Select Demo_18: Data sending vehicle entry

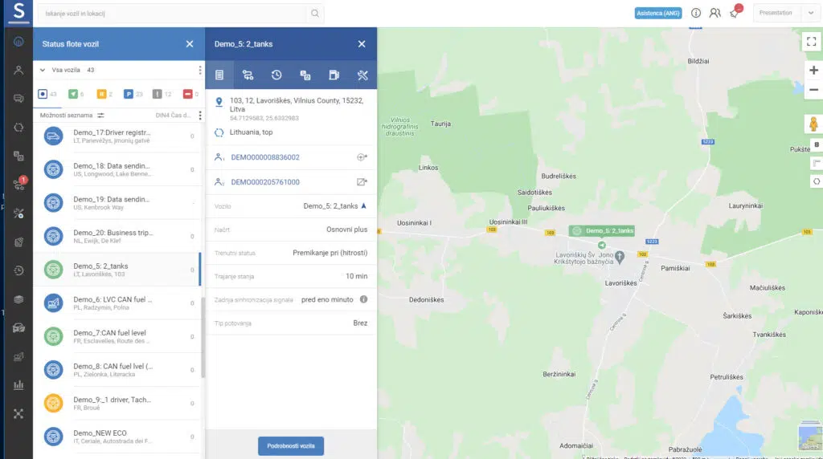113,169
